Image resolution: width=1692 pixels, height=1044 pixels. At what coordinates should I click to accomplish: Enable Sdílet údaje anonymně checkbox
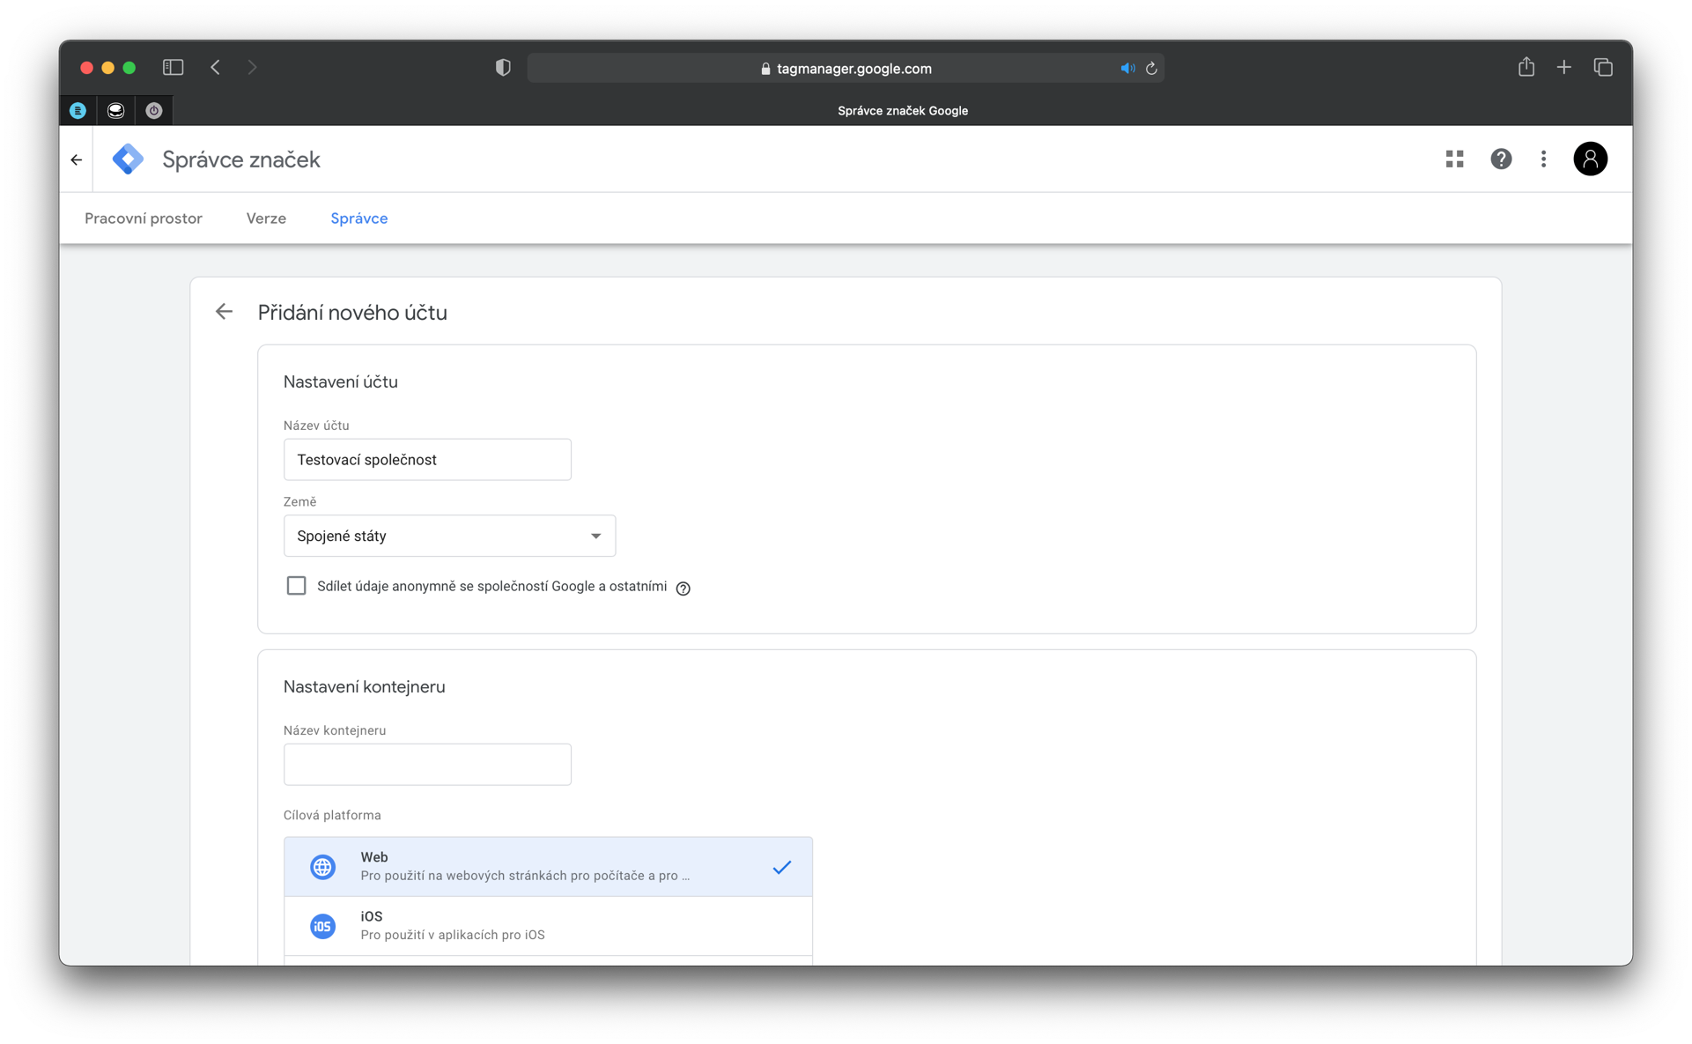[297, 586]
